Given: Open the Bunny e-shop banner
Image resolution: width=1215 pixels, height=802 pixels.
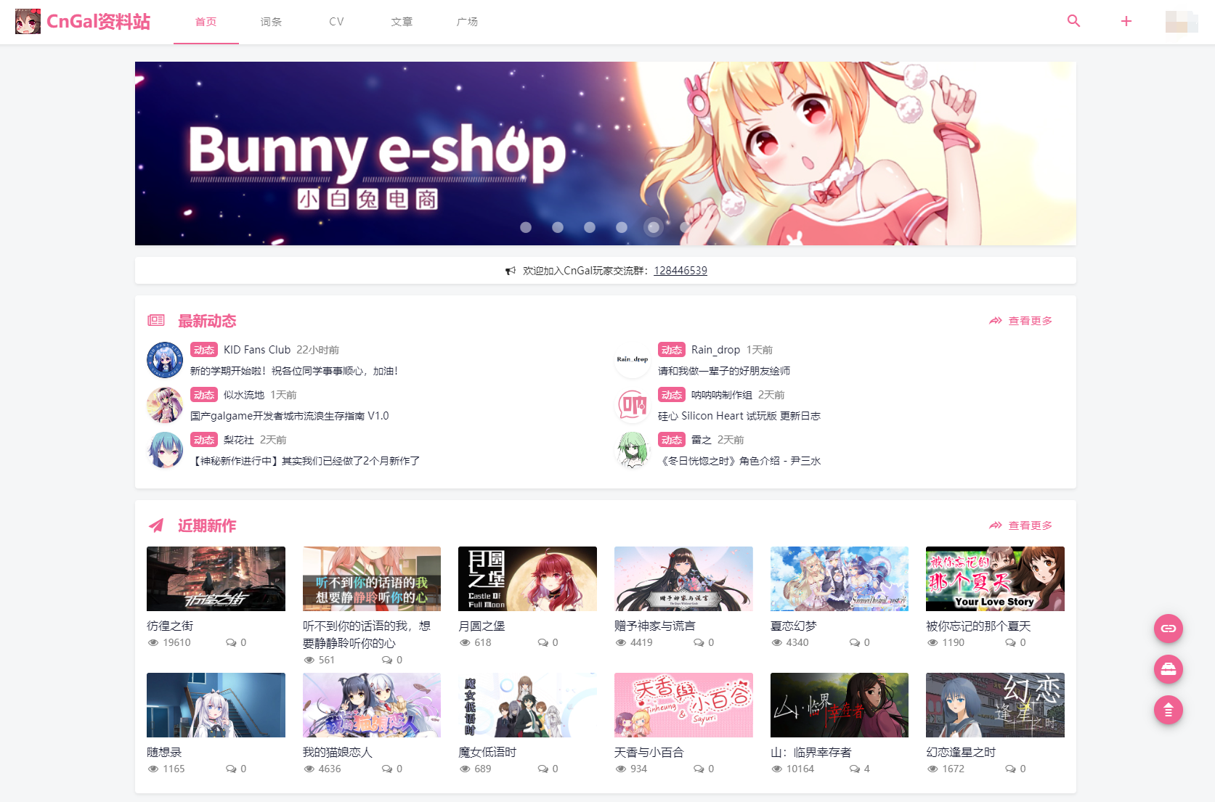Looking at the screenshot, I should point(606,153).
